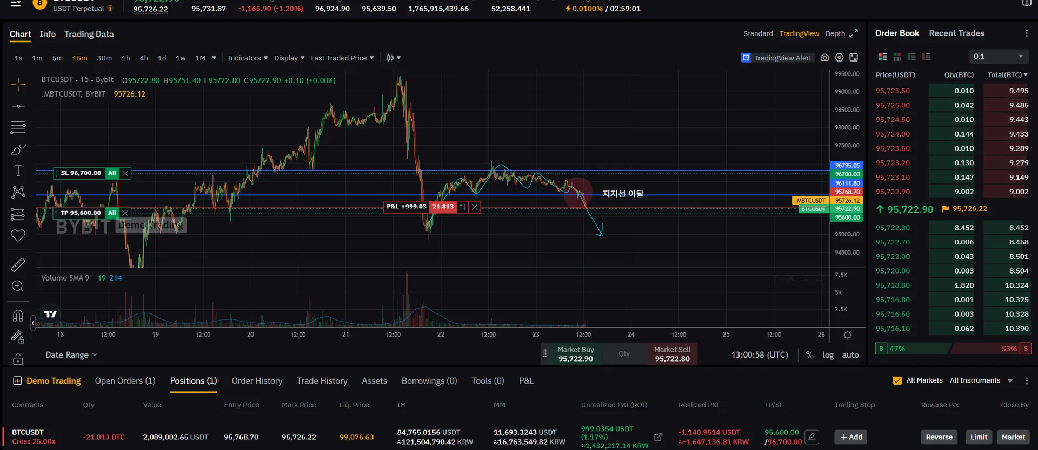
Task: Open the Indicators dropdown
Action: 248,58
